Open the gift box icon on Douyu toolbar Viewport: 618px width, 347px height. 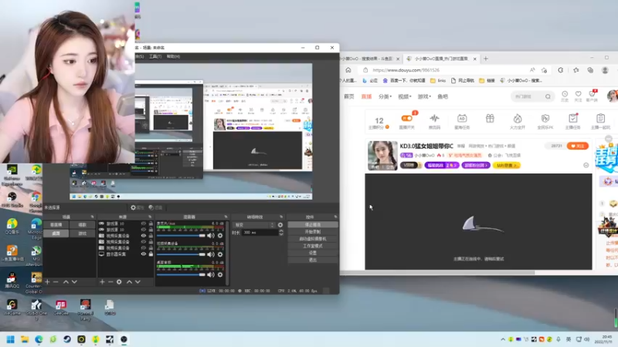[490, 119]
